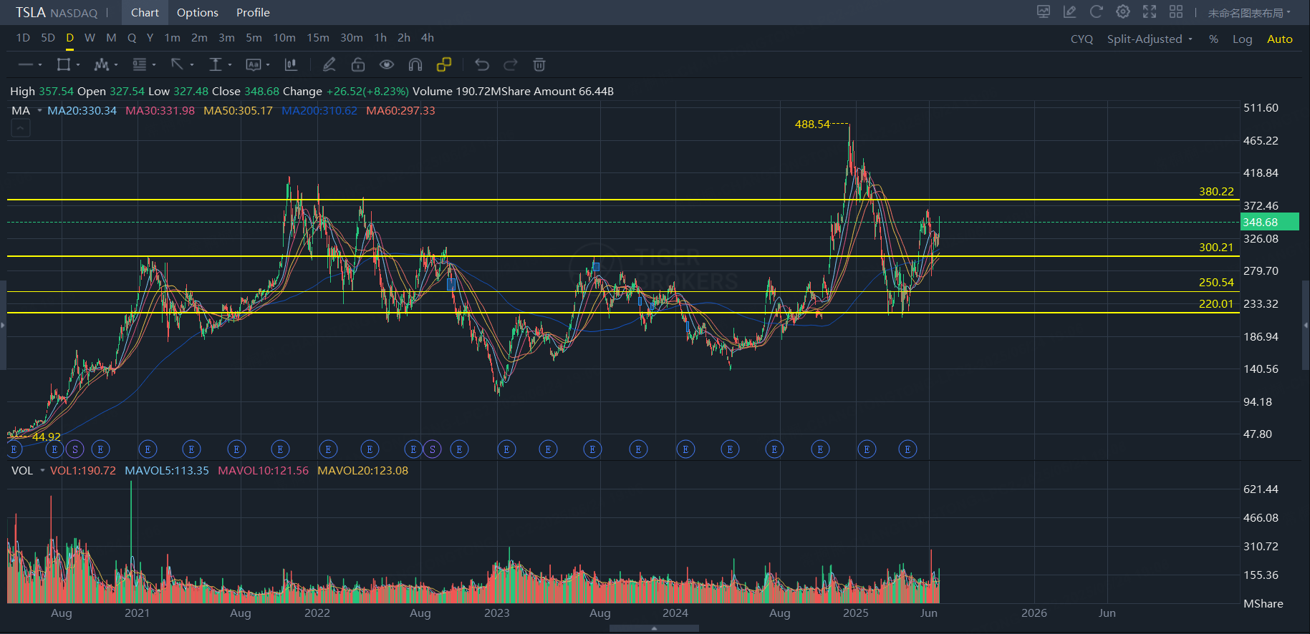Screen dimensions: 1310x634
Task: Open Fibonacci tool options arrow
Action: click(x=153, y=65)
